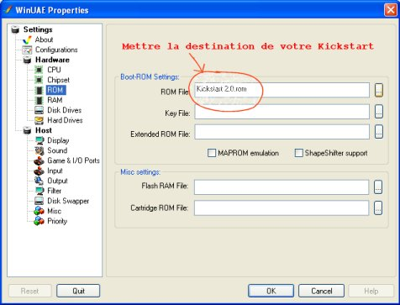Click the Quit button
This screenshot has height=305, width=400.
pos(78,291)
